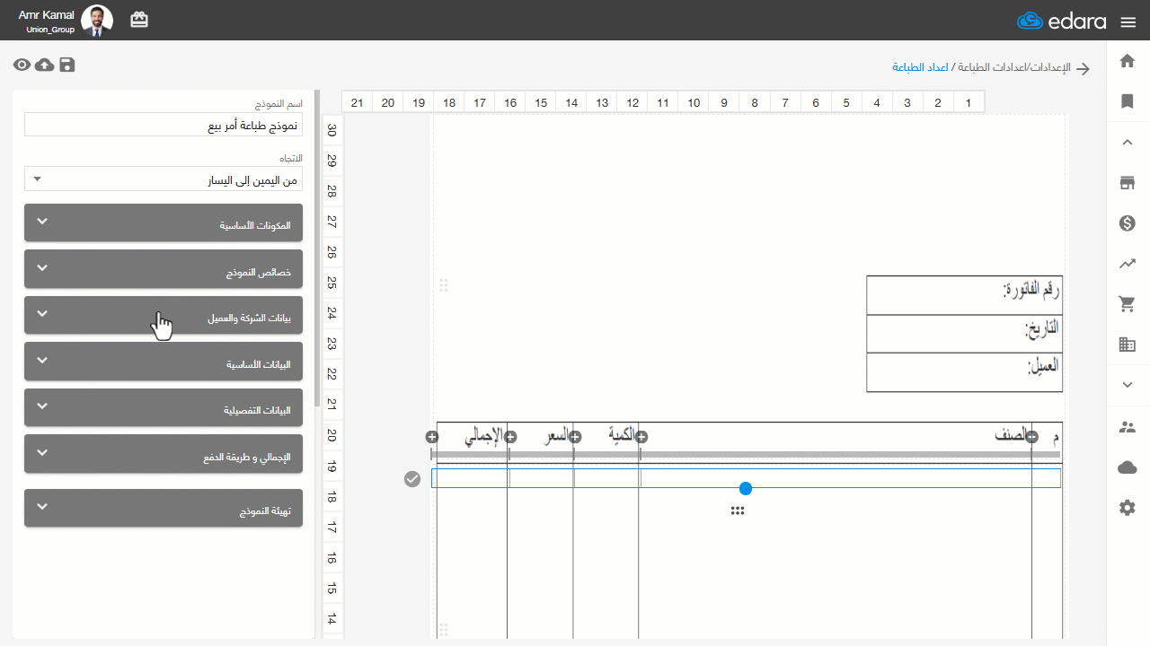
Task: Click the blue resize handle on table row
Action: tap(745, 488)
